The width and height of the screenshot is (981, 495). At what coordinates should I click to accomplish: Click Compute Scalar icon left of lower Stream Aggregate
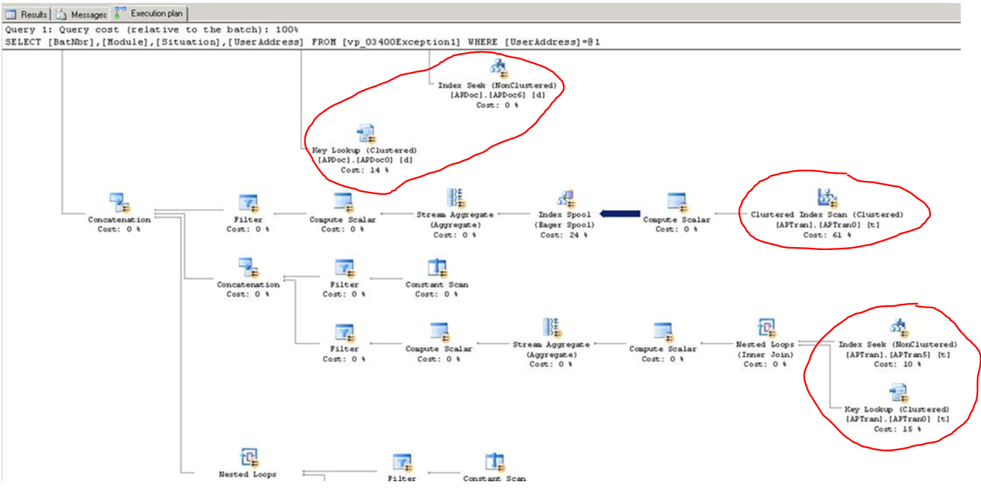pyautogui.click(x=439, y=332)
